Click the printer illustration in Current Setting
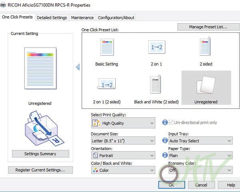 point(44,128)
